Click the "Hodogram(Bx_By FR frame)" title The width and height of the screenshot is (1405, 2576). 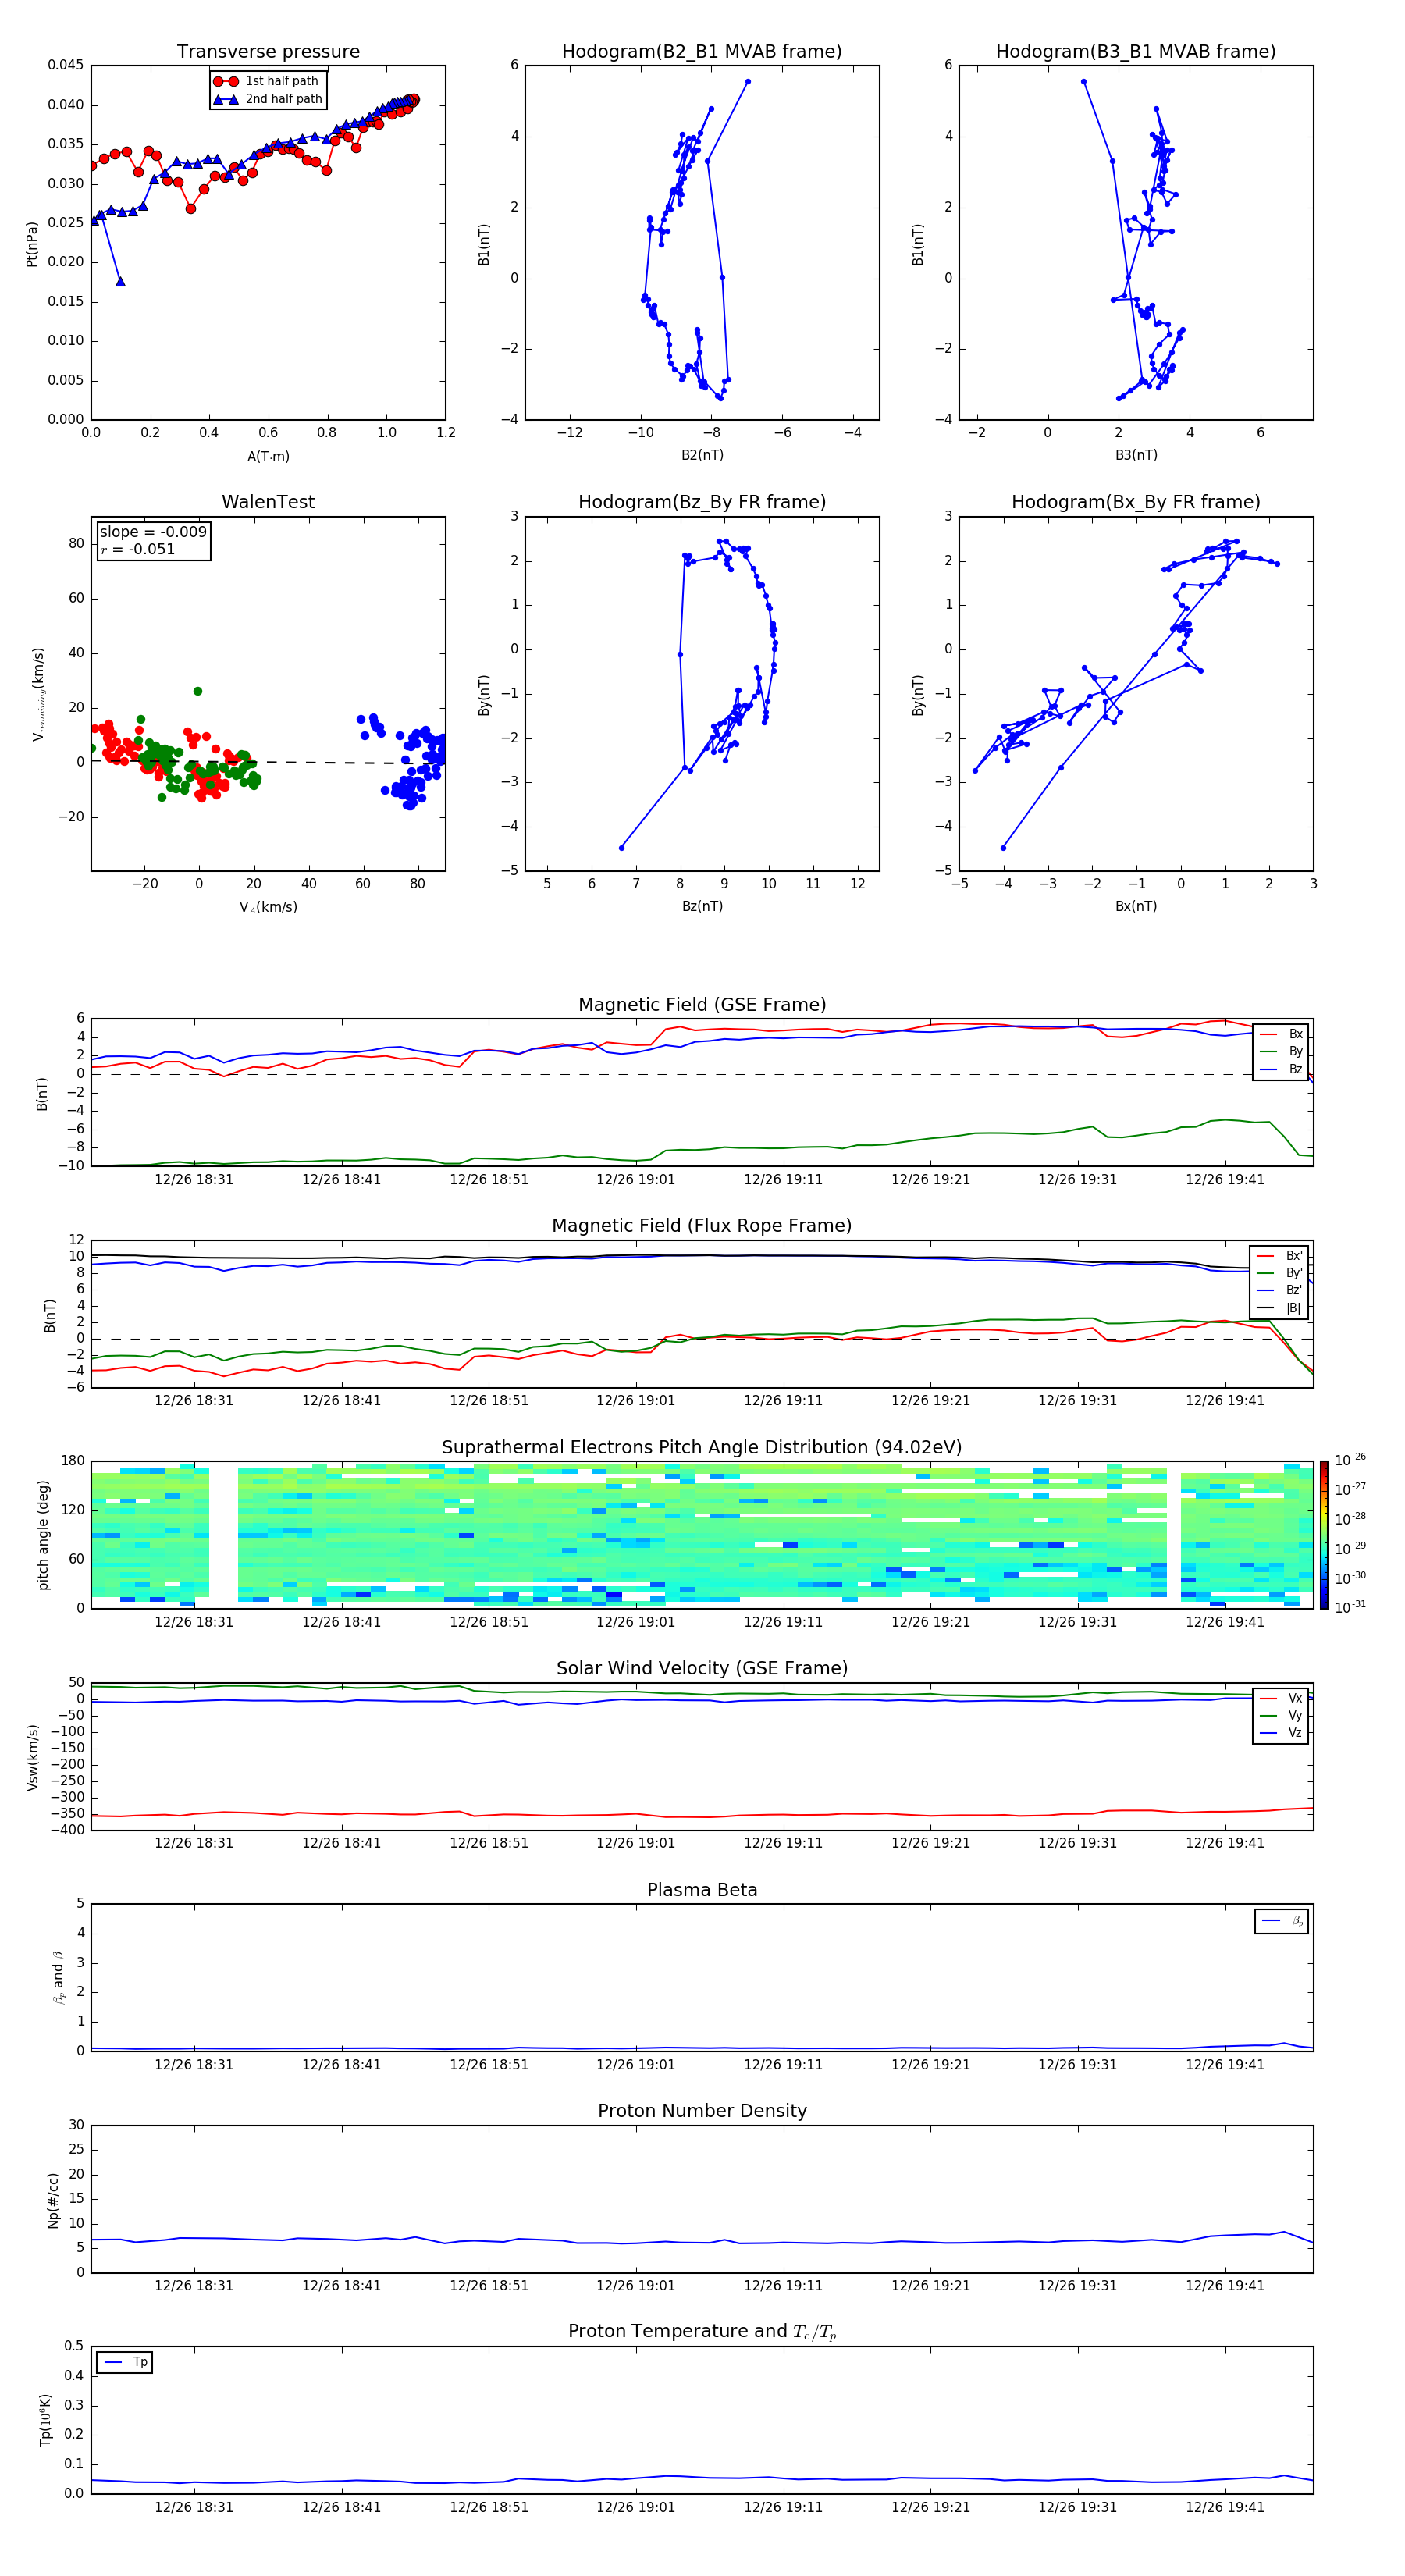coord(1136,502)
